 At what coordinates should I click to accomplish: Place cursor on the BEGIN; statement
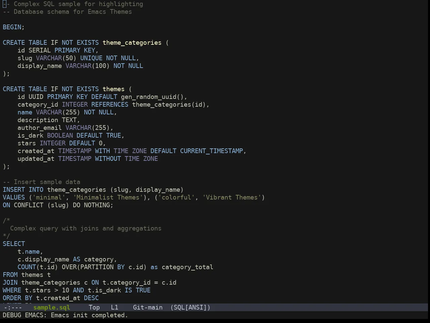(14, 27)
